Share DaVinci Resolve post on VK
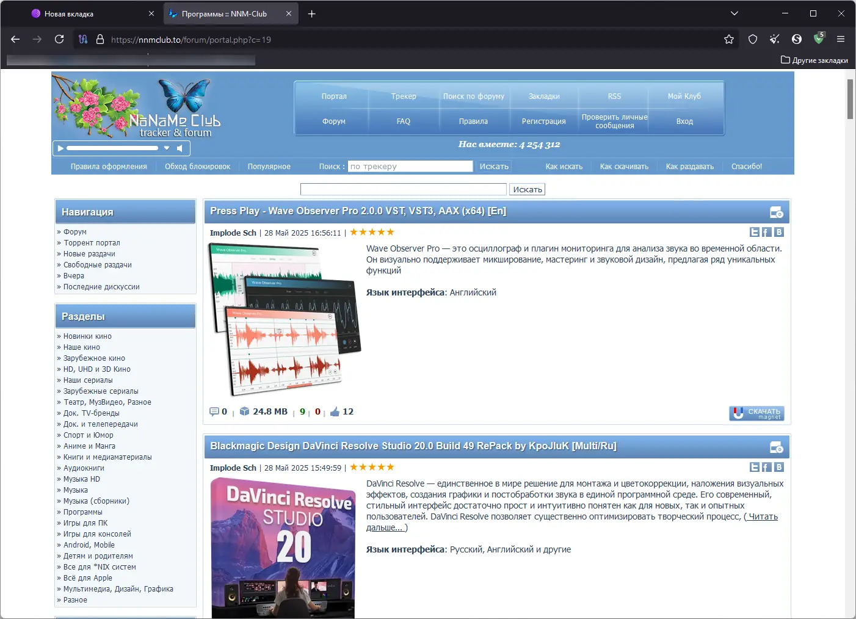 point(779,467)
